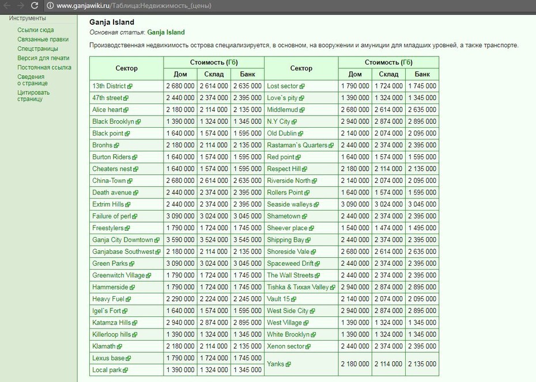The width and height of the screenshot is (536, 382).
Task: Open the Ganja Island main article link
Action: pyautogui.click(x=166, y=32)
